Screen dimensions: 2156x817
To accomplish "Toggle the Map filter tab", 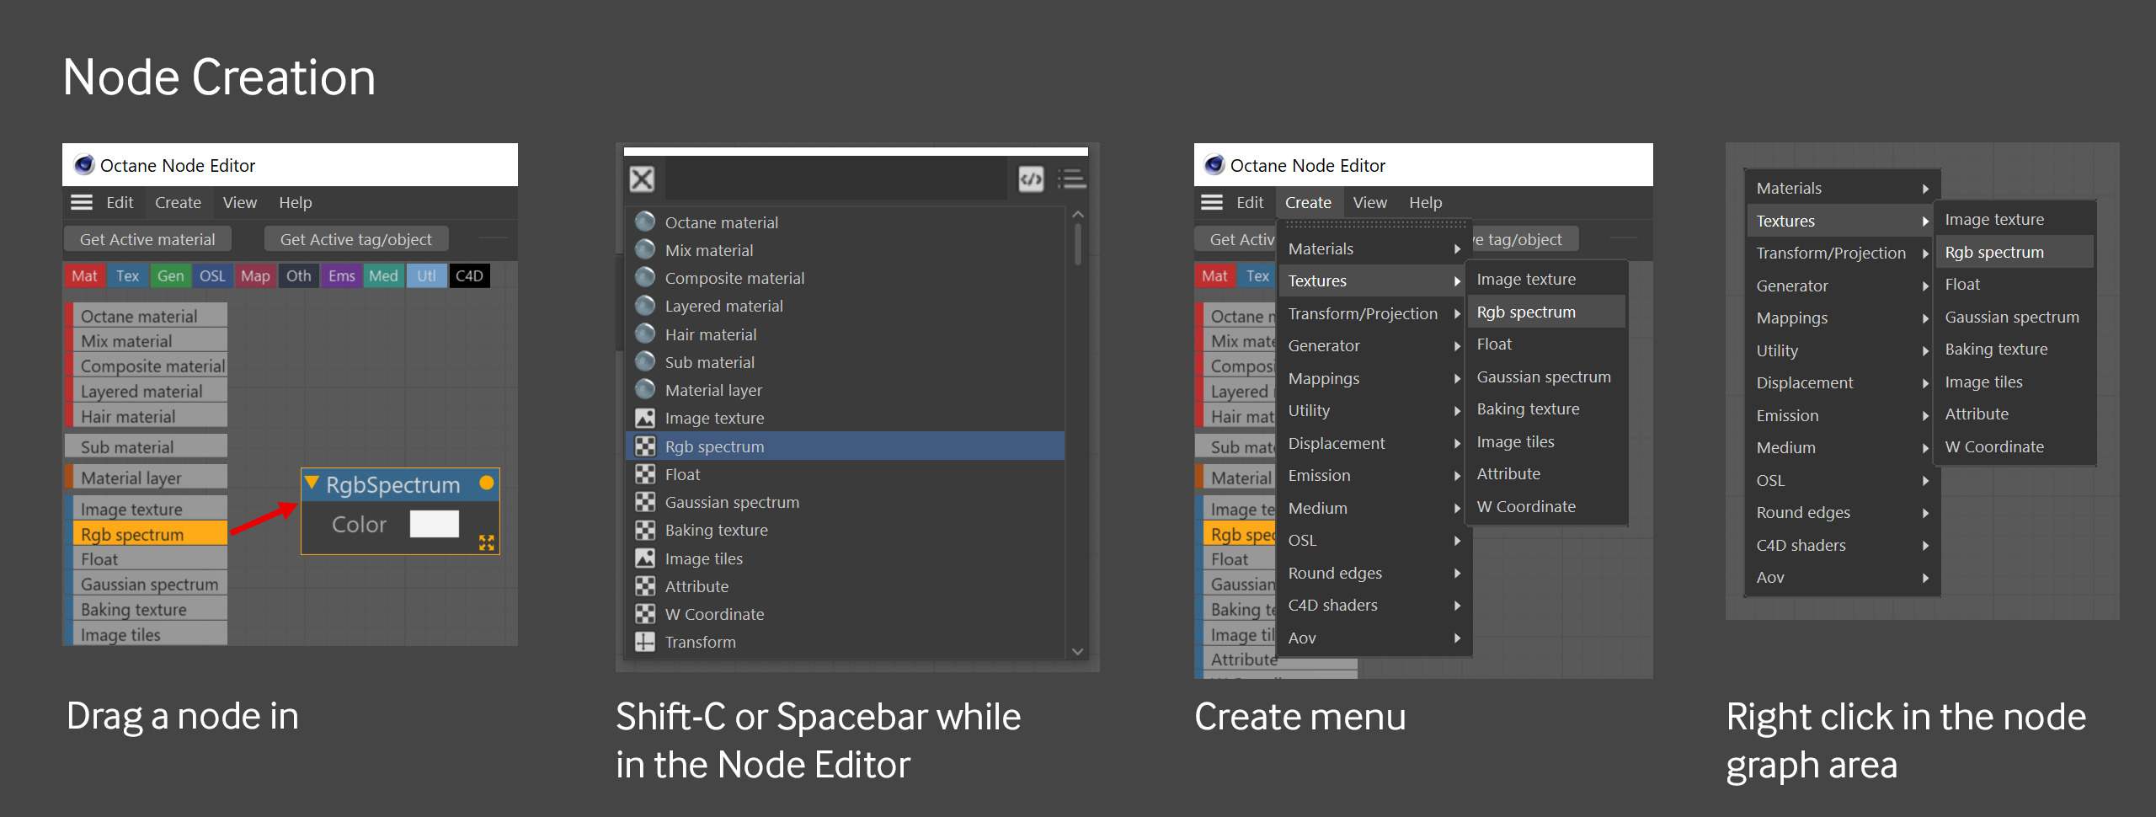I will [255, 275].
